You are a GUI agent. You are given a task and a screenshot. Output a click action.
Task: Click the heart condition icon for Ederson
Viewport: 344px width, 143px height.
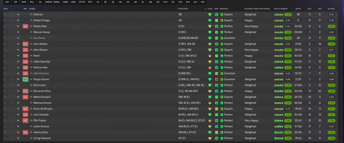tap(210, 14)
